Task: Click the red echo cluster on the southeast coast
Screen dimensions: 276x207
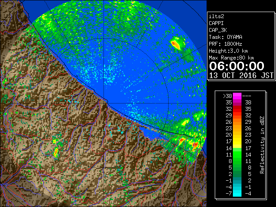Action: 195,145
